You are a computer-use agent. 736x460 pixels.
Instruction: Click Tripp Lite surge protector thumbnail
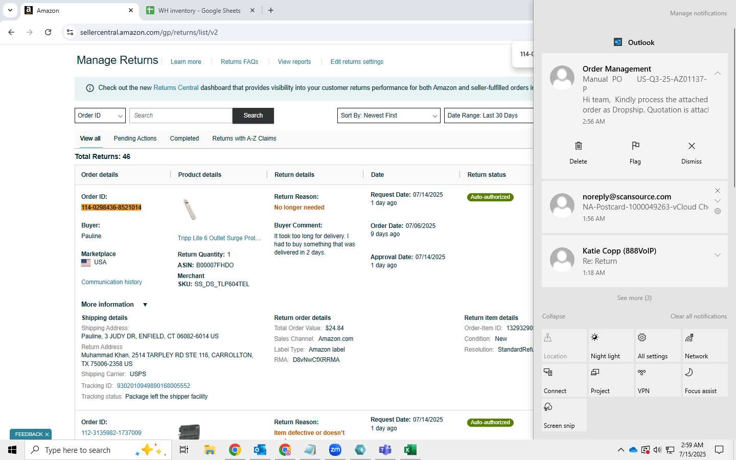(x=190, y=209)
